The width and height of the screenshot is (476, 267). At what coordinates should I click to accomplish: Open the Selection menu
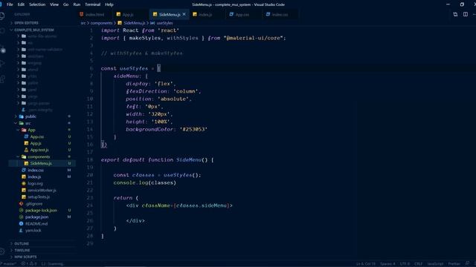pos(37,4)
